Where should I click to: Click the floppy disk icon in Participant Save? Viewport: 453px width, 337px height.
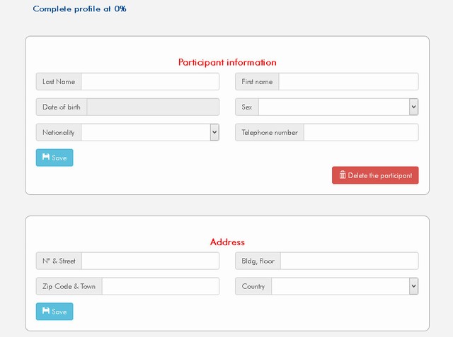tap(46, 158)
